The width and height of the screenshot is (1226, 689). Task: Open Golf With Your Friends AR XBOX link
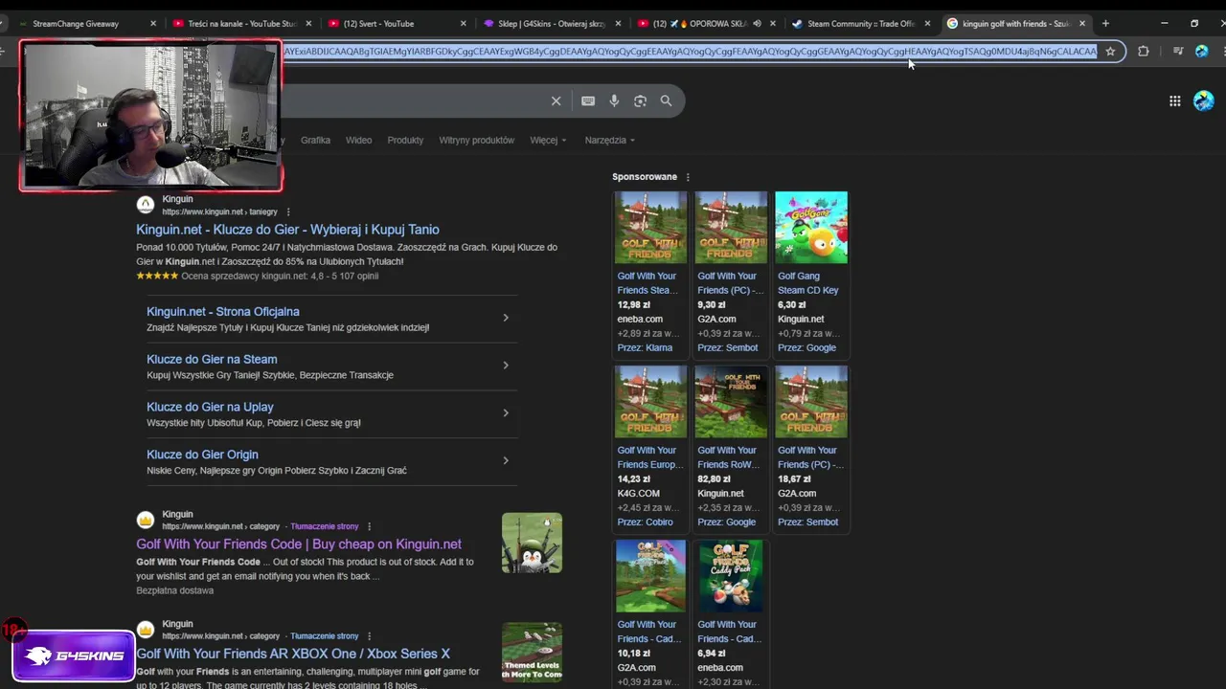pyautogui.click(x=293, y=655)
